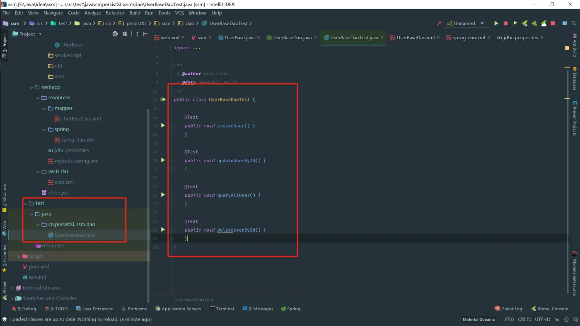Click run gutter icon beside queryAllUser method
Viewport: 580px width, 326px height.
point(163,195)
